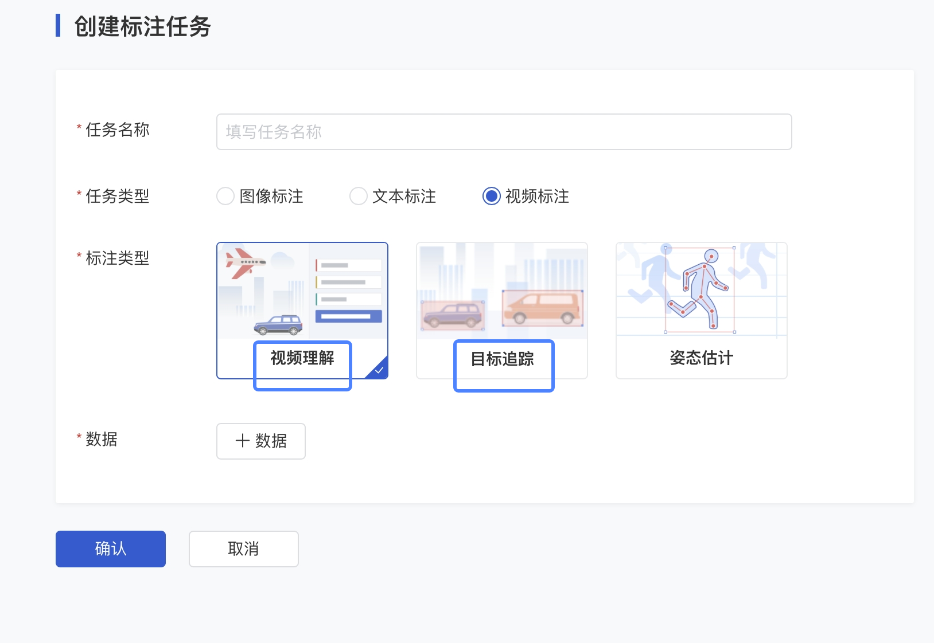Screen dimensions: 934x643
Task: Click the 图像标注 label text
Action: 271,197
